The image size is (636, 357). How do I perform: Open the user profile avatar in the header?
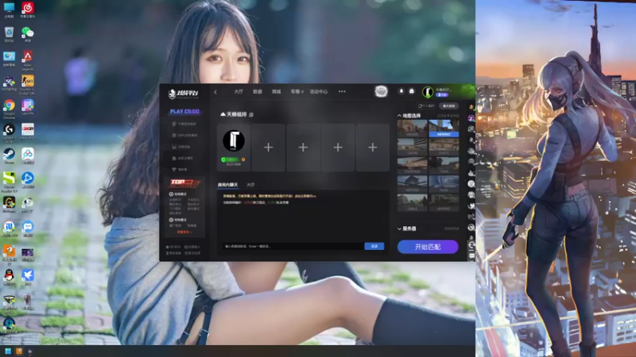pos(428,92)
